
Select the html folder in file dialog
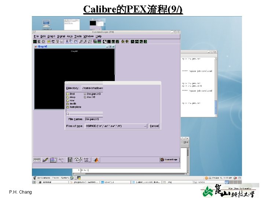pos(70,94)
